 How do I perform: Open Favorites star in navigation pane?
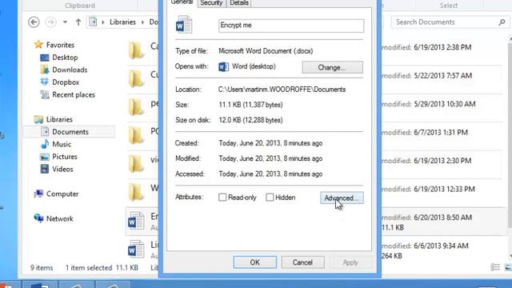38,45
